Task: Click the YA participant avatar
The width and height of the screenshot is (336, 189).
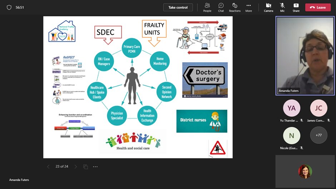Action: coord(291,108)
